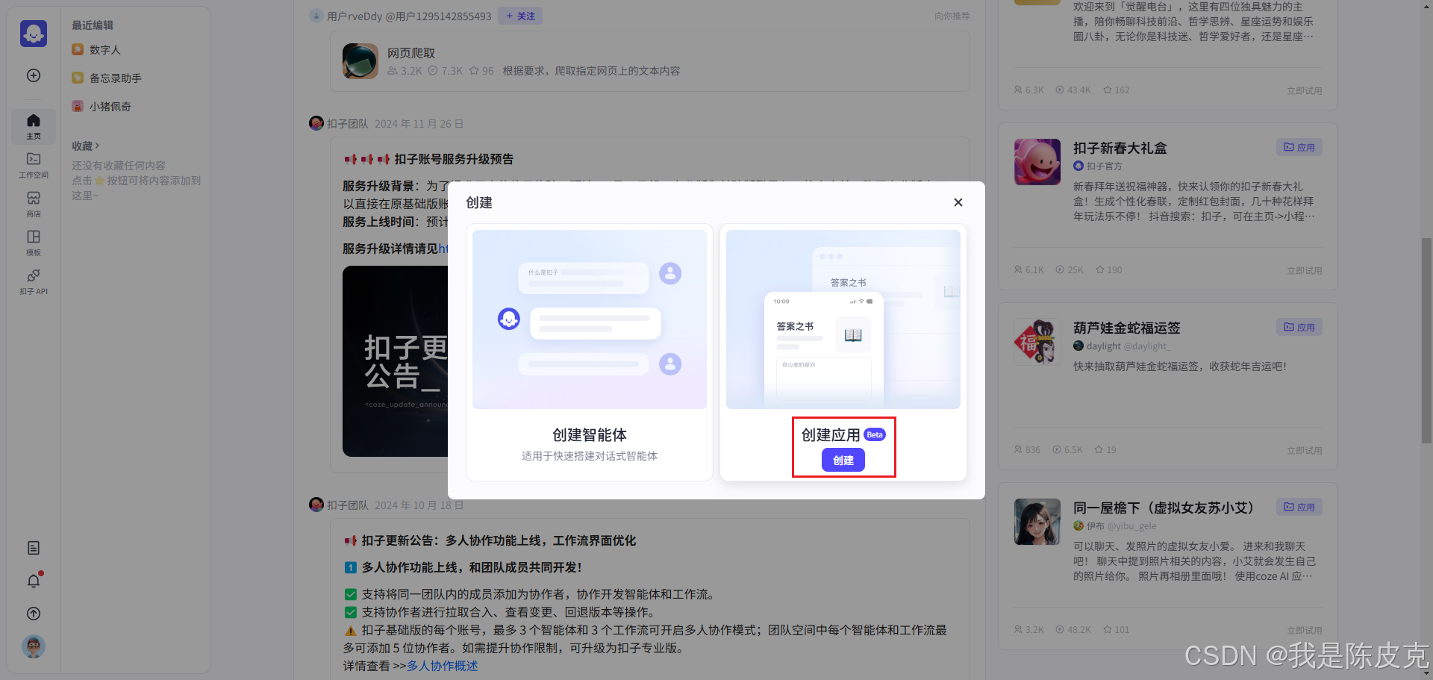Click 立即试用 on the 觉醒电台 card
The width and height of the screenshot is (1433, 680).
click(x=1304, y=90)
